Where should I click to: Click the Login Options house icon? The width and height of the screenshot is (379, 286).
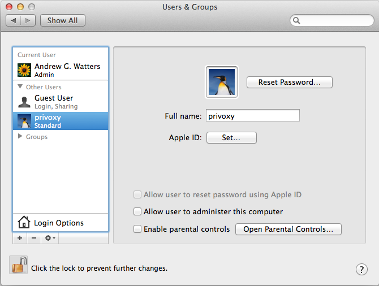click(24, 223)
